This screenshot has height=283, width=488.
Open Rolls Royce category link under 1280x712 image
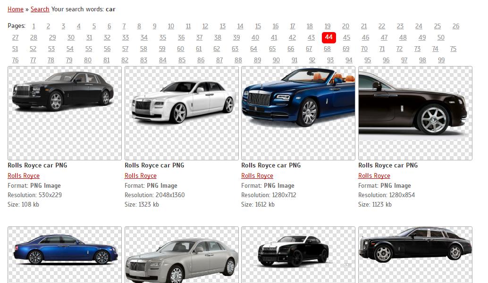tap(257, 176)
